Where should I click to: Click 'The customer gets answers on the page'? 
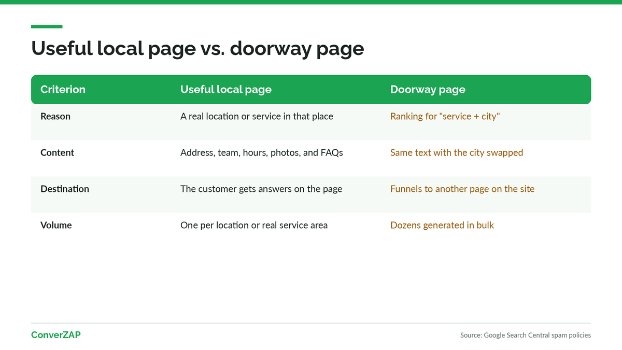click(261, 189)
